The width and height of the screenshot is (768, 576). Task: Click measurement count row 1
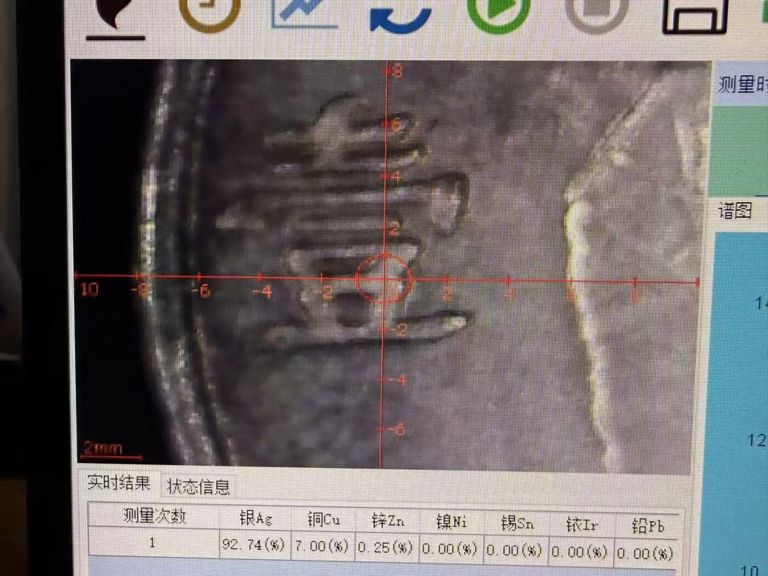[152, 543]
